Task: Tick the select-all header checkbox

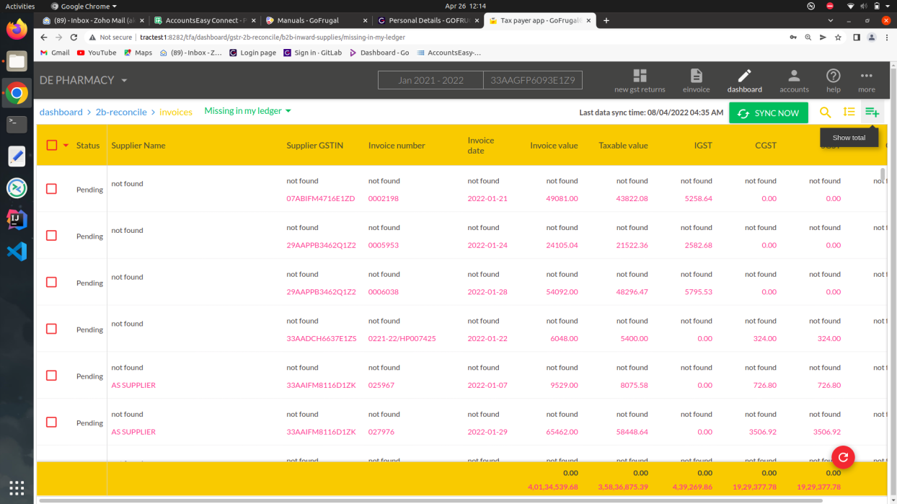Action: pyautogui.click(x=51, y=145)
